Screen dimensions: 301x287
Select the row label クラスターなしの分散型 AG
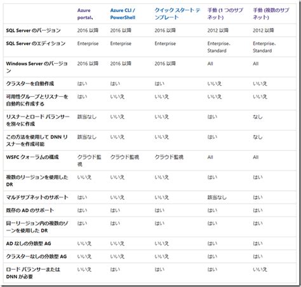[36, 256]
